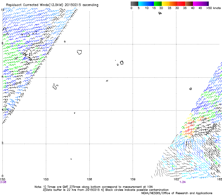The image size is (222, 195).
Task: Click the purple swath time '3:08'
Action: [3, 182]
